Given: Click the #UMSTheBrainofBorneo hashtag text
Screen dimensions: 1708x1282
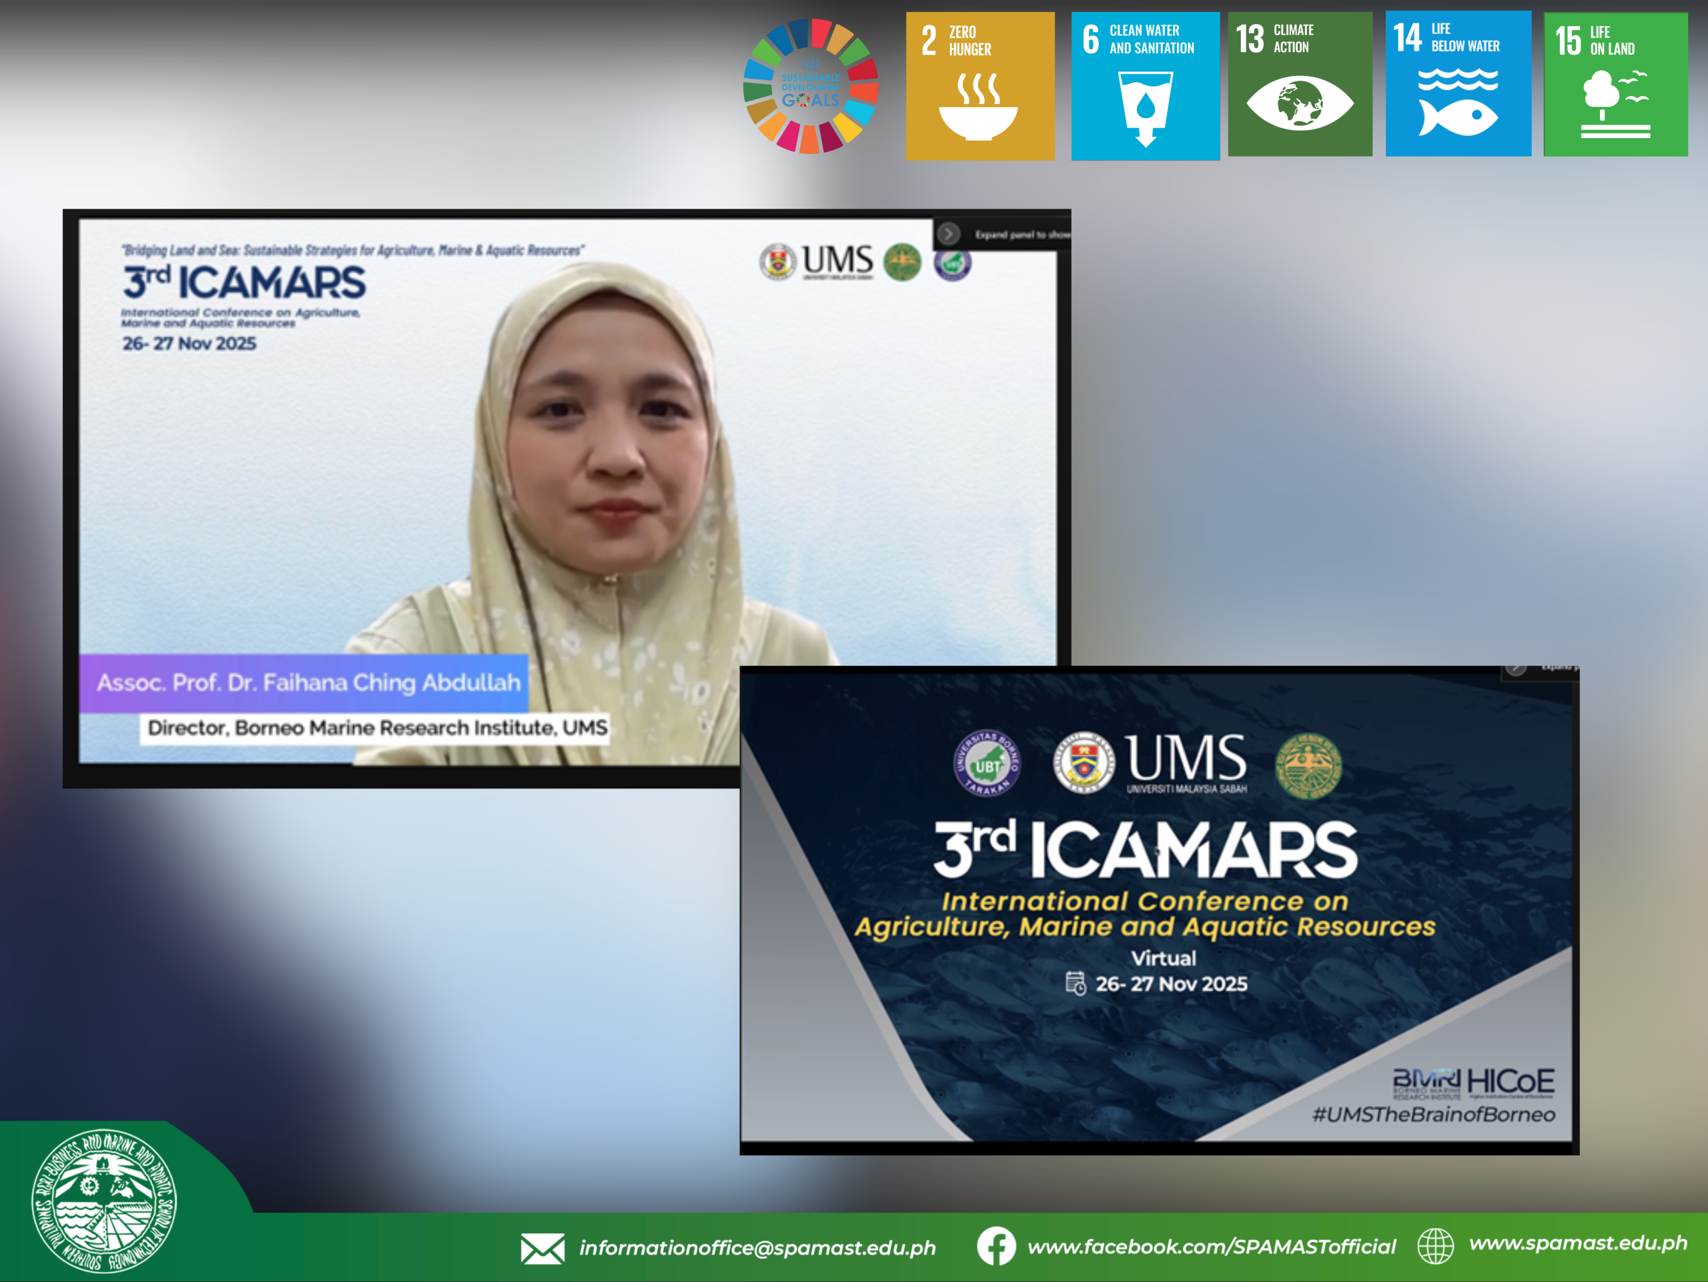Looking at the screenshot, I should click(1433, 1115).
